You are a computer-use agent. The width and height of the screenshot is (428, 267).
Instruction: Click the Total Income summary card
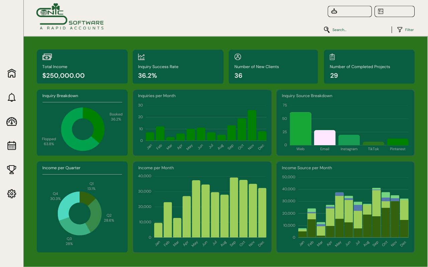(82, 66)
